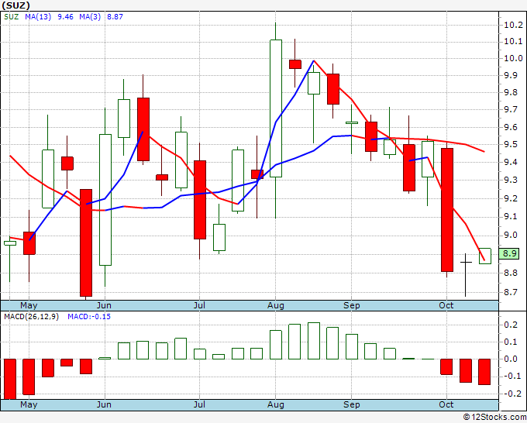Click the 9.5 price axis label
This screenshot has height=423, width=527.
tap(511, 145)
